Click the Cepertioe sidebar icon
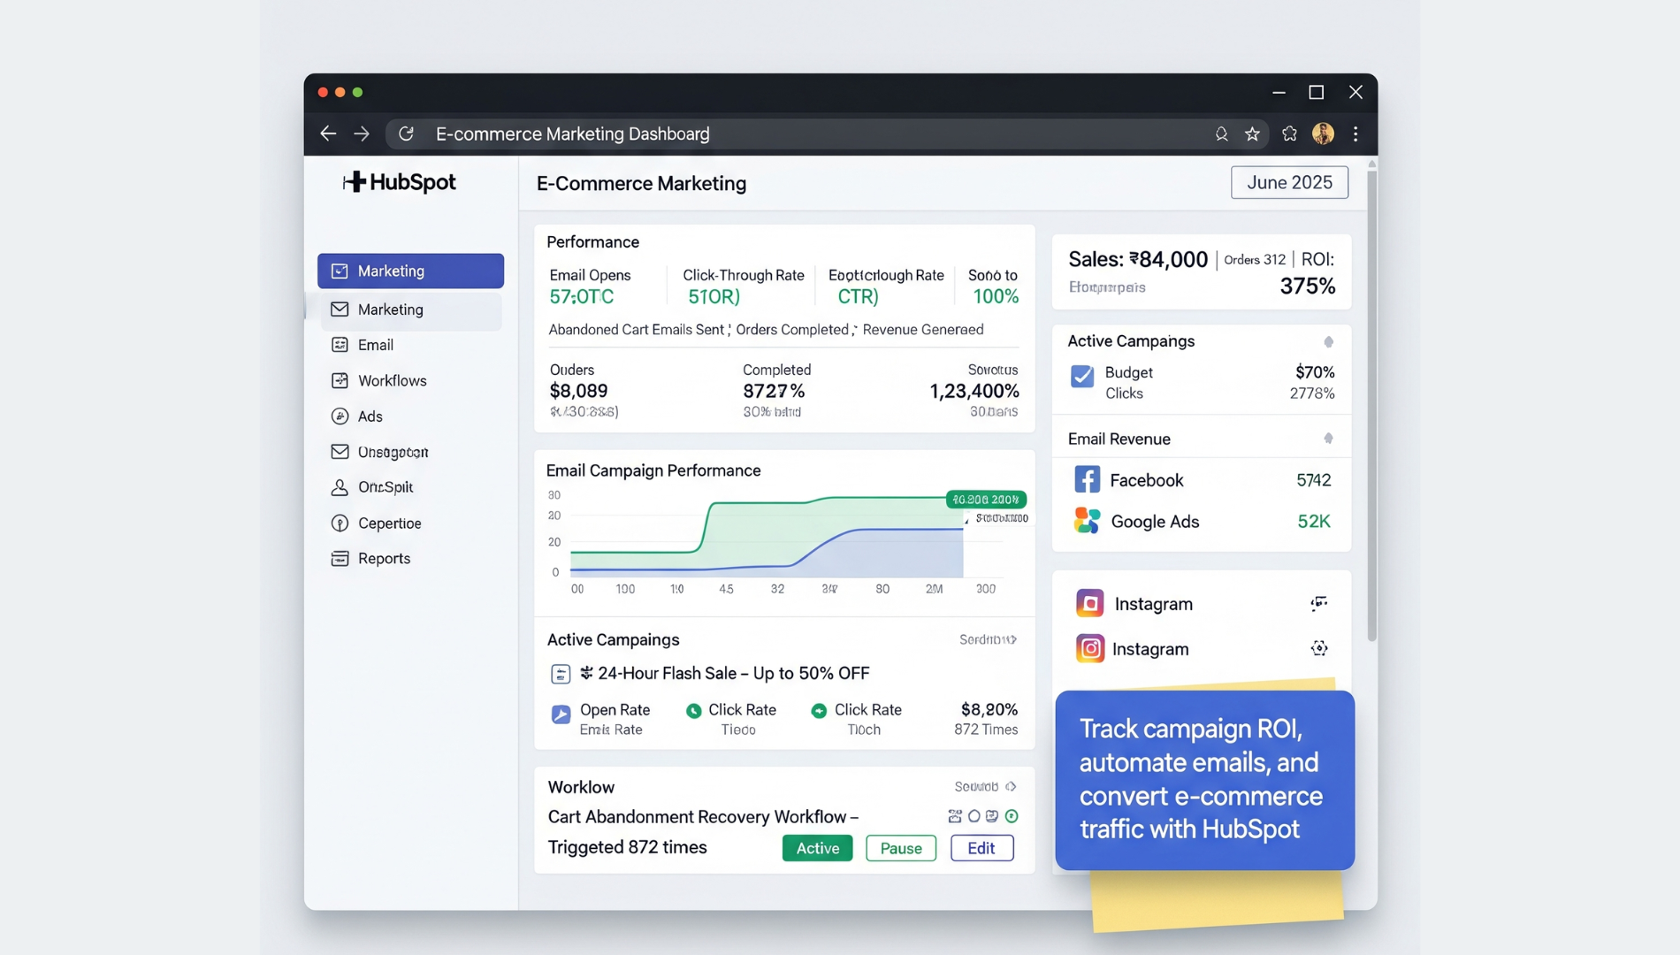The image size is (1680, 955). click(340, 523)
